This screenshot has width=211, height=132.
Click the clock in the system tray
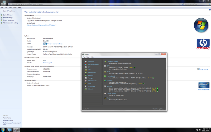coord(205,130)
